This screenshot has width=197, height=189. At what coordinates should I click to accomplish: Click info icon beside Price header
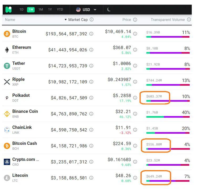(135, 20)
